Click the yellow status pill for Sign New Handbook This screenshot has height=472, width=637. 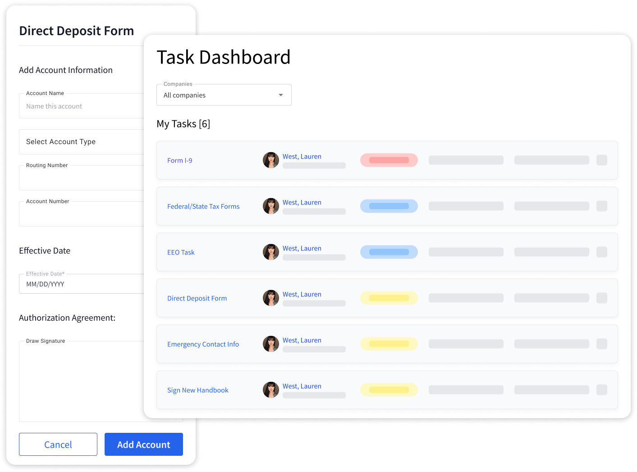pos(389,390)
